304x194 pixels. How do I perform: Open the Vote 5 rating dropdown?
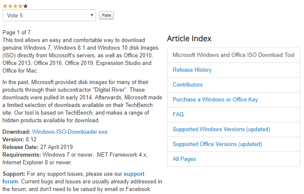coord(49,15)
